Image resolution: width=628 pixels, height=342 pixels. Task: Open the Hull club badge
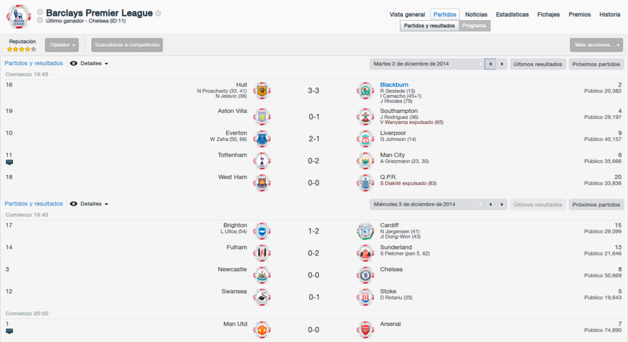pos(262,91)
